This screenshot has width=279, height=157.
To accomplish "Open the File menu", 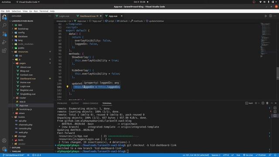I will pos(3,11).
